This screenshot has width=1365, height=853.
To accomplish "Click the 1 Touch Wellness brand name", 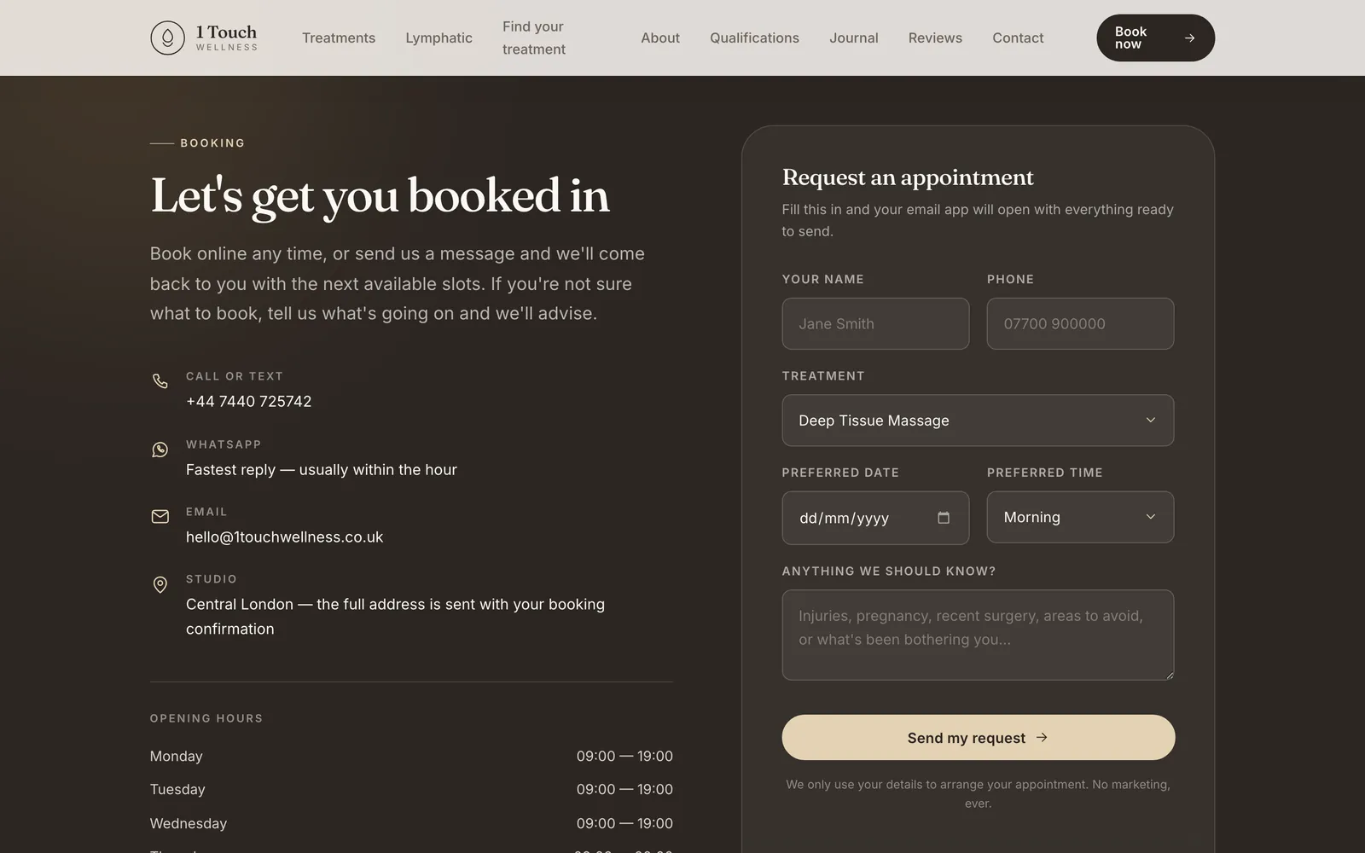I will click(x=226, y=38).
